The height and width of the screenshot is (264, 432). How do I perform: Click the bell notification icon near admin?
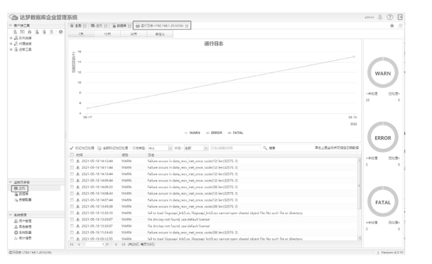click(380, 17)
